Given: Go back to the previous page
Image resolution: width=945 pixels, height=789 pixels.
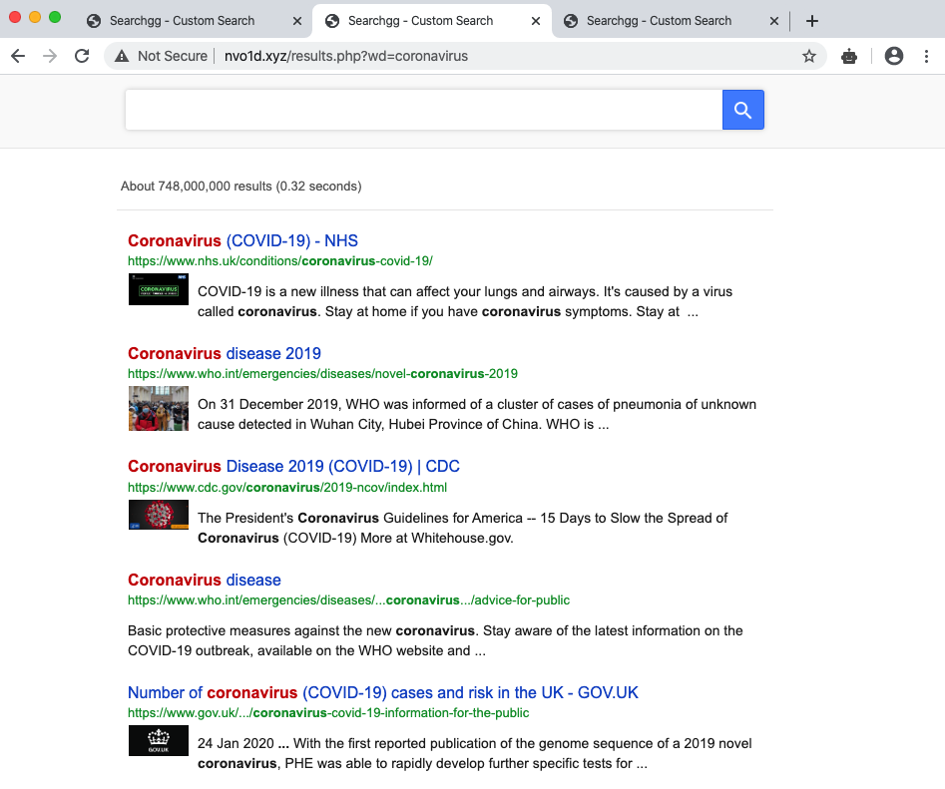Looking at the screenshot, I should click(x=18, y=56).
